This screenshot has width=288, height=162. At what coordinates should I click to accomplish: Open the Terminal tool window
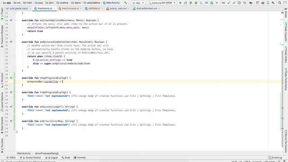point(80,157)
